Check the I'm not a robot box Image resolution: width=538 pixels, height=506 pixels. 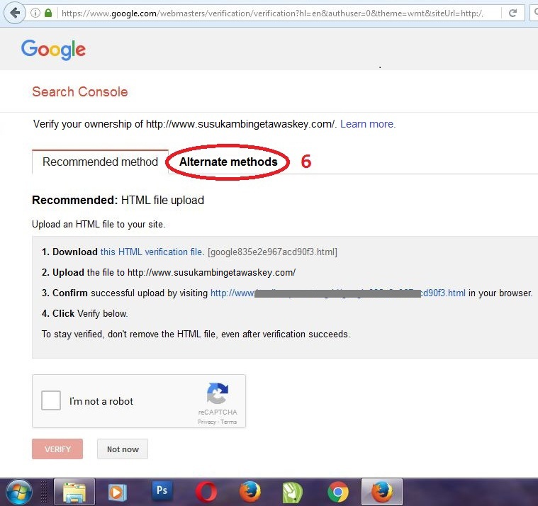[x=51, y=400]
